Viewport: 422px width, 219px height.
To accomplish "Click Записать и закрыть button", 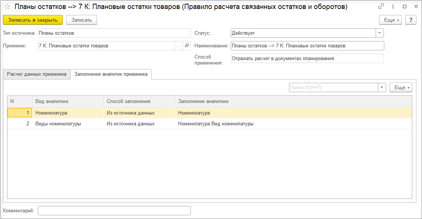I will [33, 20].
